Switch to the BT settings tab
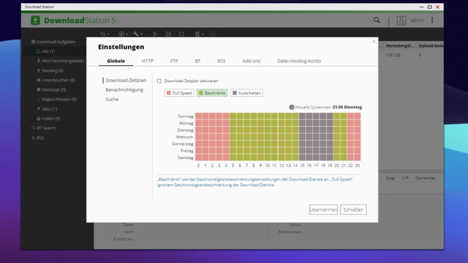The height and width of the screenshot is (263, 468). [197, 61]
